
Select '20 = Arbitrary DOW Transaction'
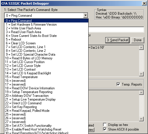click(46, 96)
